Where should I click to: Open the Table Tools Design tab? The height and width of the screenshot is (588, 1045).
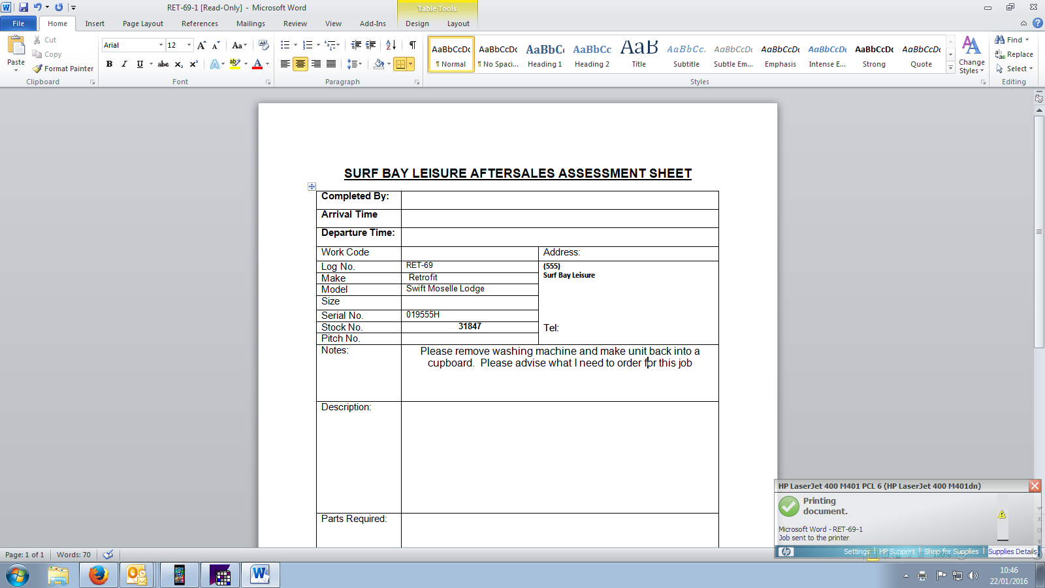click(417, 24)
